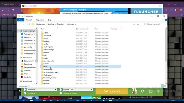
Task: Click the file list vertical scrollbar
Action: 166,45
